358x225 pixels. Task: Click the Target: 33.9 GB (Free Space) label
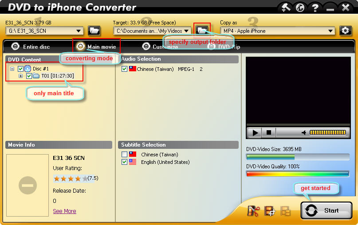[x=144, y=23]
